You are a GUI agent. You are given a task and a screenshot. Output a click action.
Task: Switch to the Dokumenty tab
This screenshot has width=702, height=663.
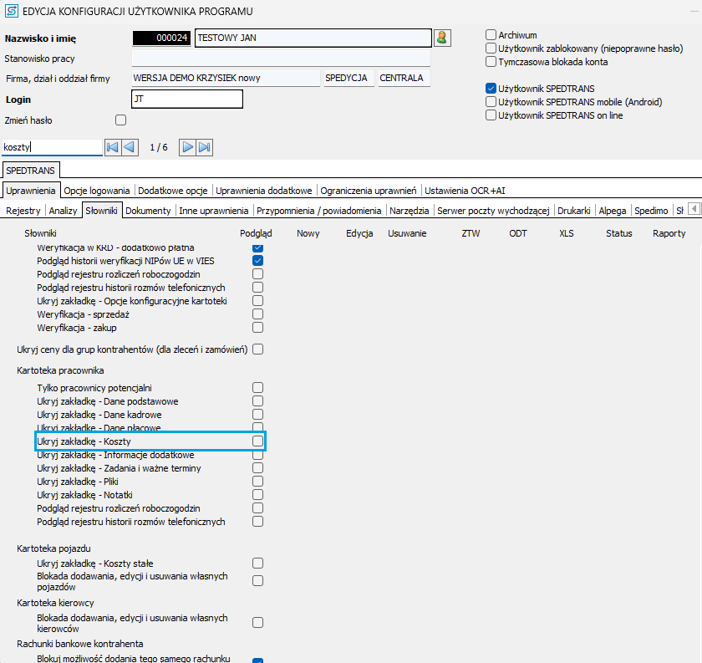(x=149, y=211)
